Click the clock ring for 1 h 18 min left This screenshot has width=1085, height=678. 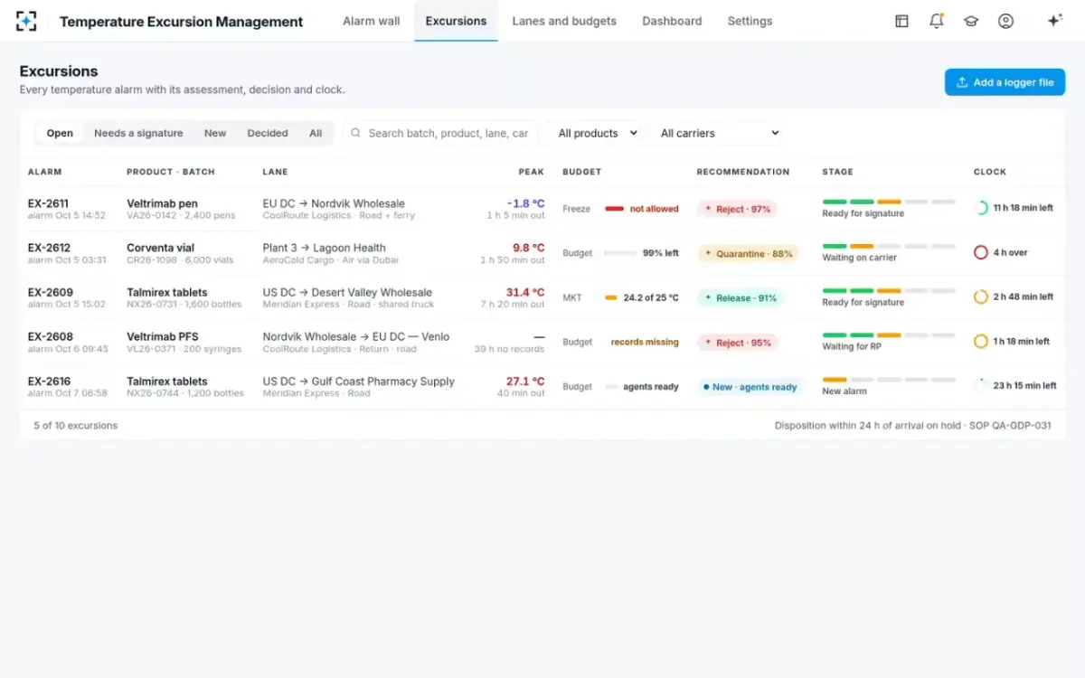[x=981, y=342]
